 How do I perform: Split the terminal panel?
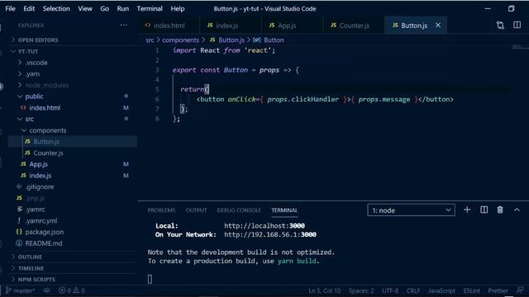click(484, 210)
